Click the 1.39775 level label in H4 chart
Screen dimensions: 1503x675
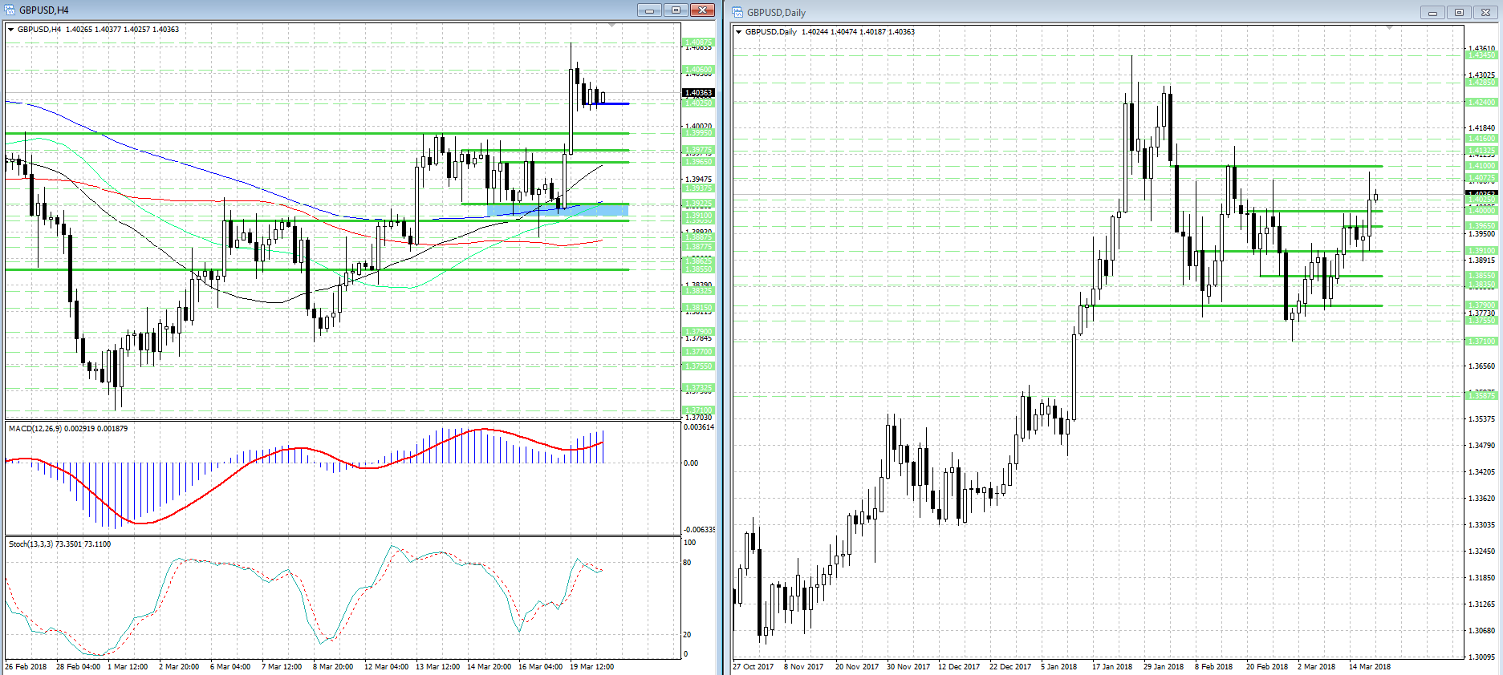698,150
